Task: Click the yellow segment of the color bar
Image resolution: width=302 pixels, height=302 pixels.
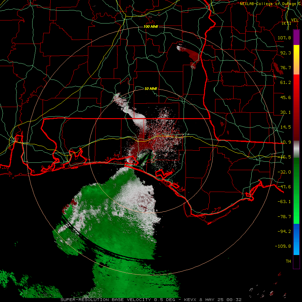Action: [296, 60]
